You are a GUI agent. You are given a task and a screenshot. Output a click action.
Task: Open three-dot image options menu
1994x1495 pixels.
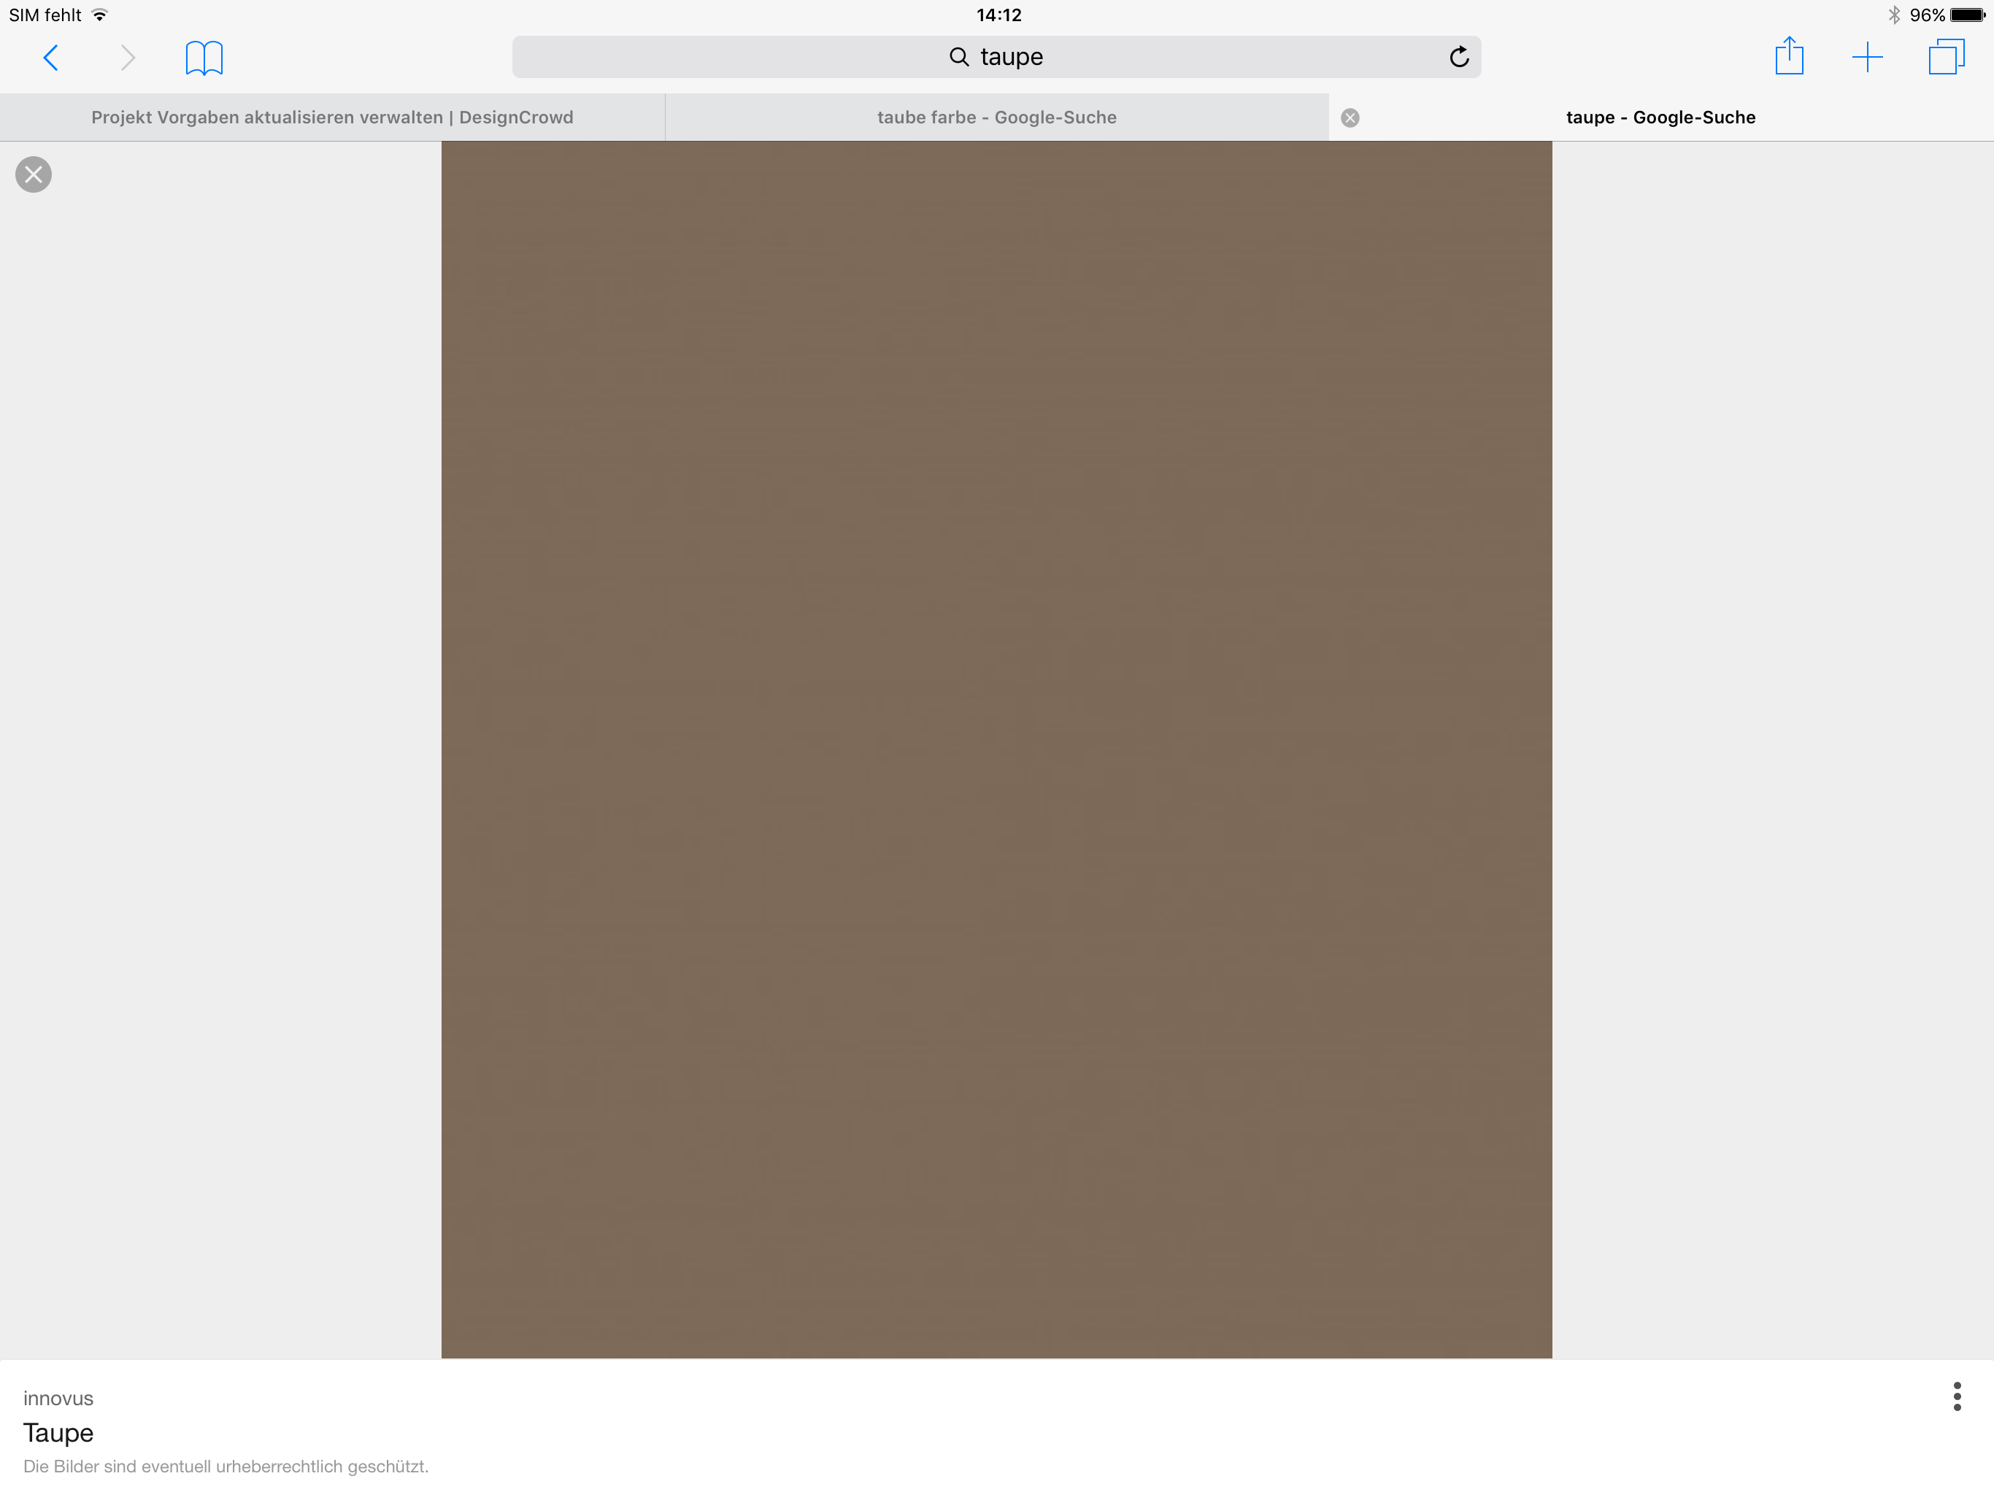tap(1956, 1396)
